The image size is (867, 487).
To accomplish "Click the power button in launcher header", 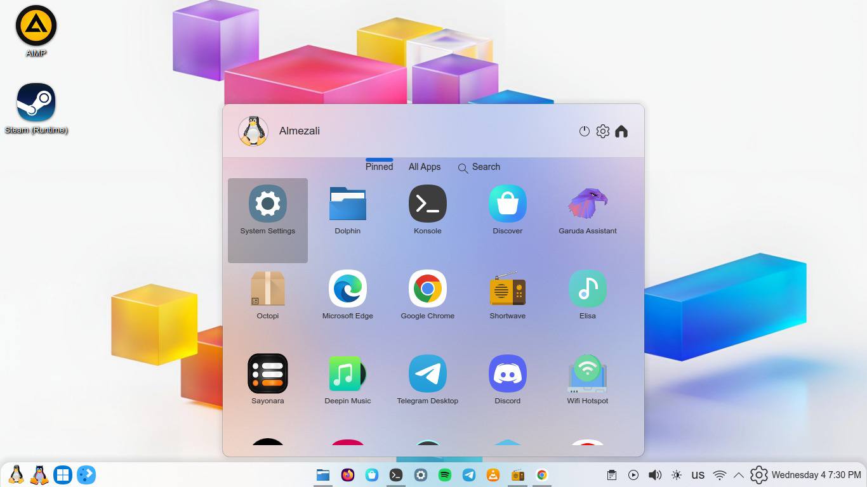I will (x=585, y=131).
